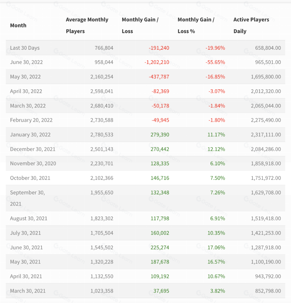
Task: Select the "June 30, 2021" month cell
Action: point(26,247)
